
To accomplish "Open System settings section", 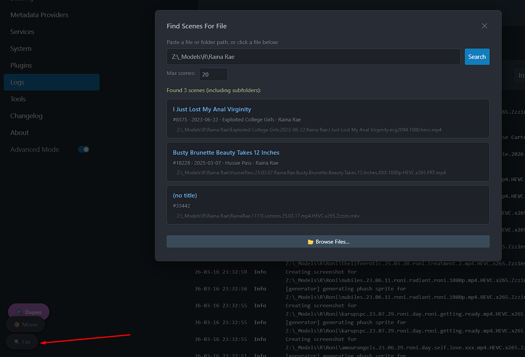I will click(21, 48).
